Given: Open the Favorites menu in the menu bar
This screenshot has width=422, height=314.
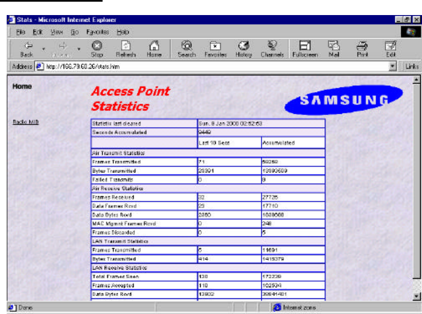Looking at the screenshot, I should click(98, 32).
